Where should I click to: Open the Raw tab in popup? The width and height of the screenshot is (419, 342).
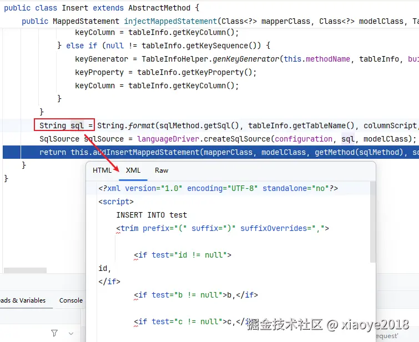coord(161,170)
